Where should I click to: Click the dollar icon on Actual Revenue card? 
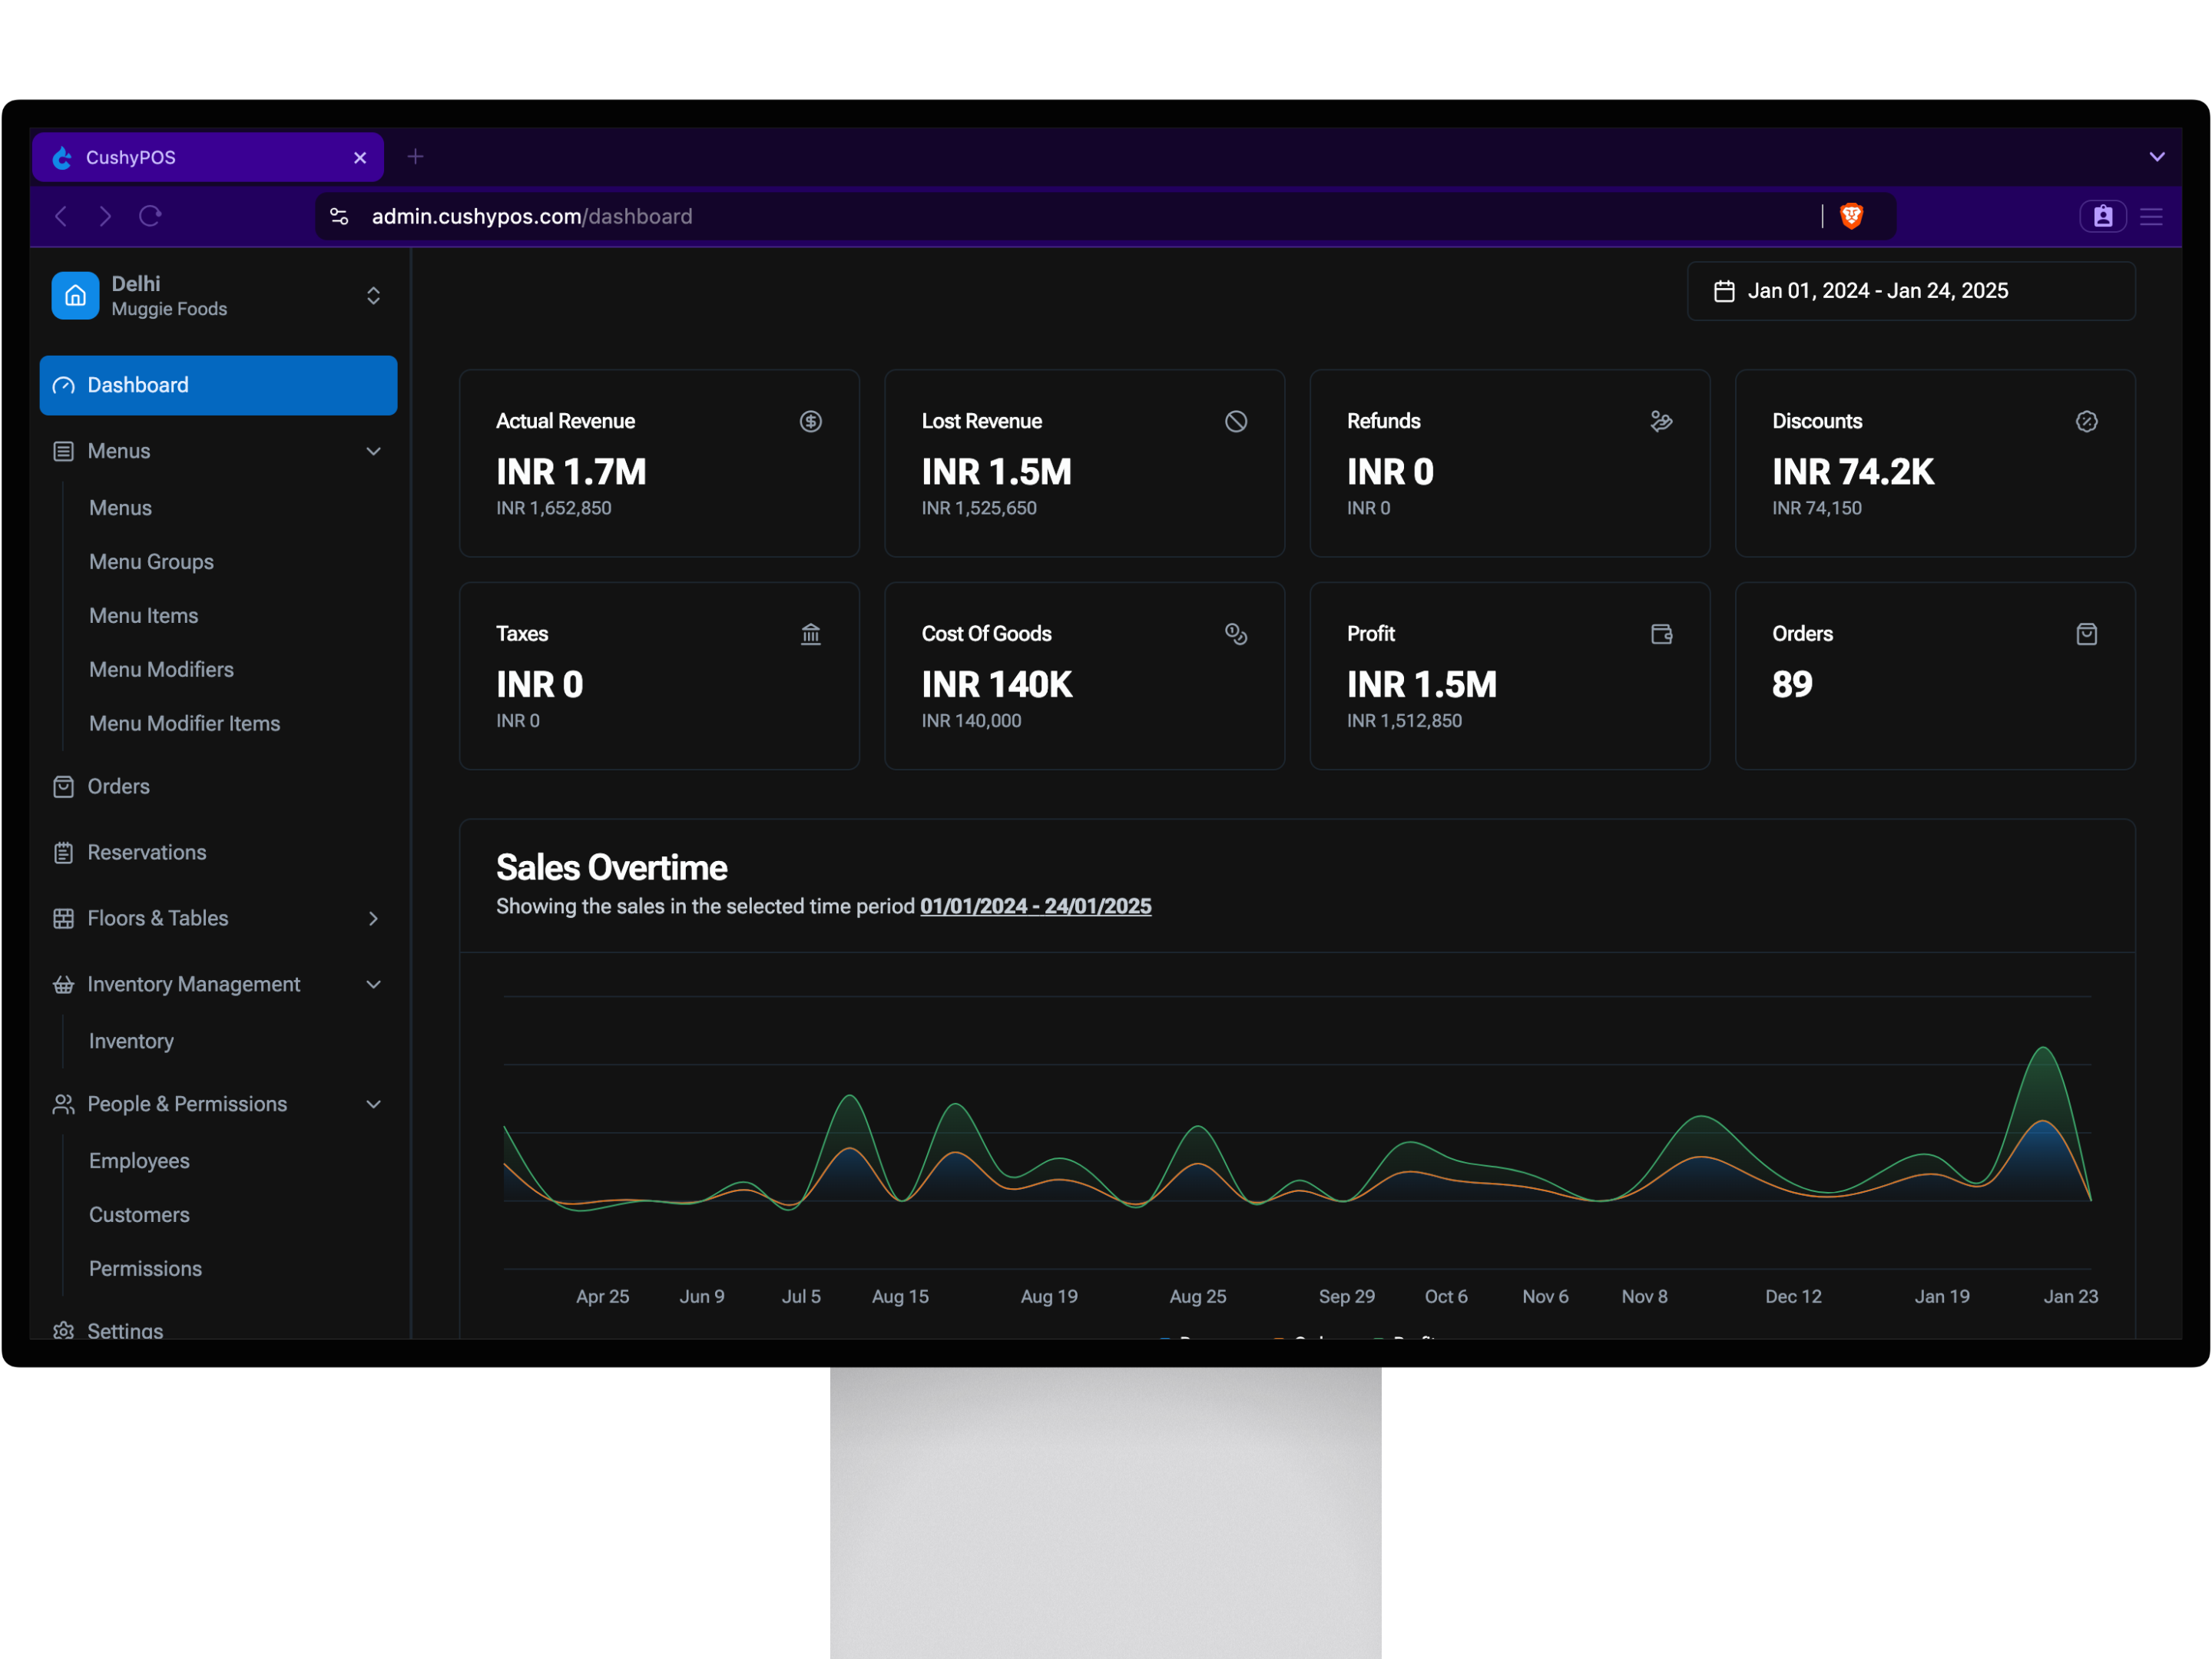[x=810, y=421]
